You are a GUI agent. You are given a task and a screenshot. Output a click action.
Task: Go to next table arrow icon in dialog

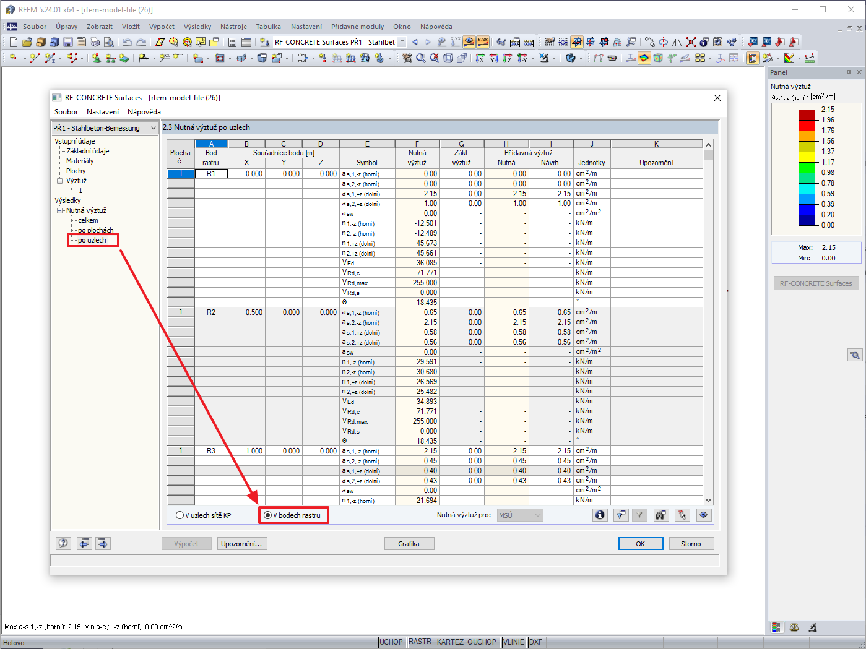103,543
